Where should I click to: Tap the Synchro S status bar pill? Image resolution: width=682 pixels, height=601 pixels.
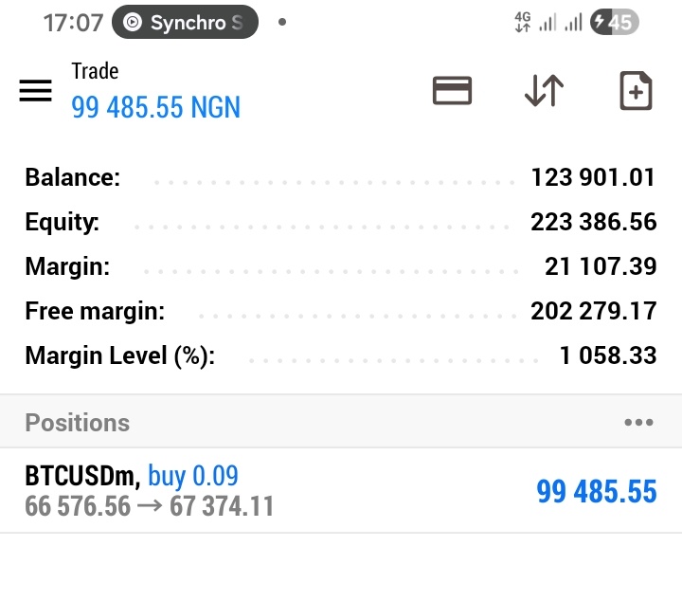(x=185, y=22)
